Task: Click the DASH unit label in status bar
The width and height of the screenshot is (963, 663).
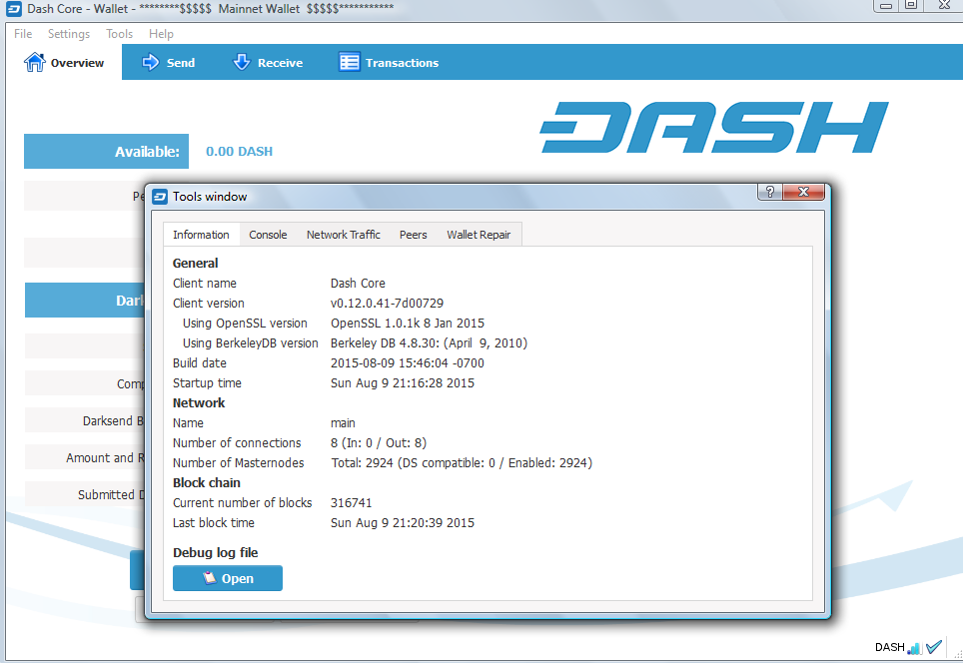Action: click(x=889, y=647)
